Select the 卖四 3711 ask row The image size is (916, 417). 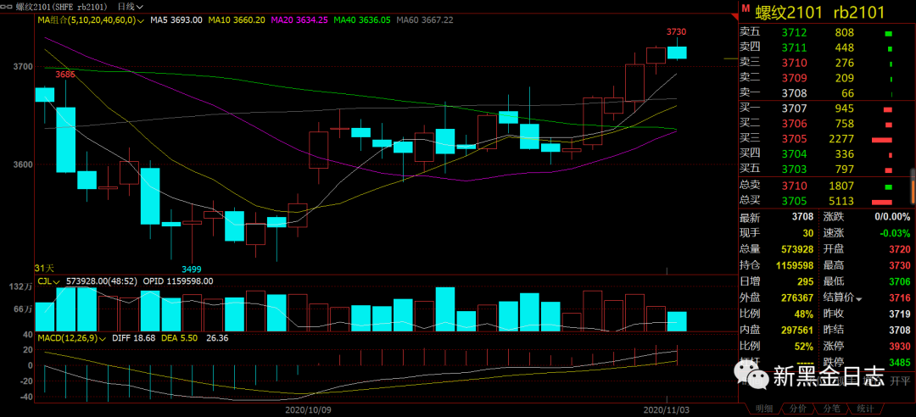[825, 48]
